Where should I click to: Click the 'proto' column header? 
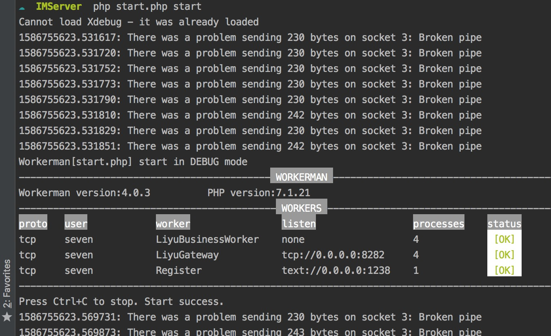[33, 224]
